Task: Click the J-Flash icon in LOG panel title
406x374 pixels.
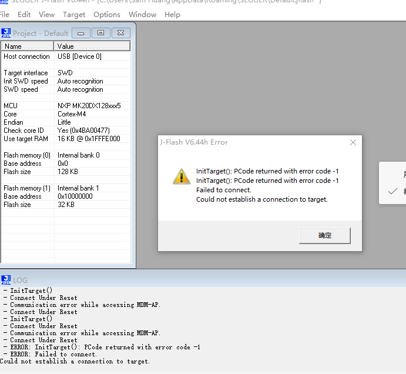Action: [x=6, y=280]
